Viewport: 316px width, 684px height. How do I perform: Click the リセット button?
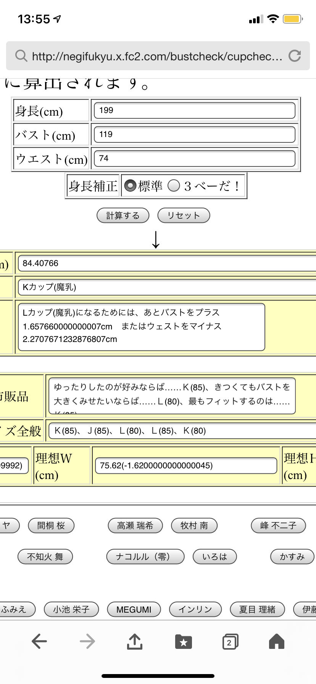tap(184, 215)
